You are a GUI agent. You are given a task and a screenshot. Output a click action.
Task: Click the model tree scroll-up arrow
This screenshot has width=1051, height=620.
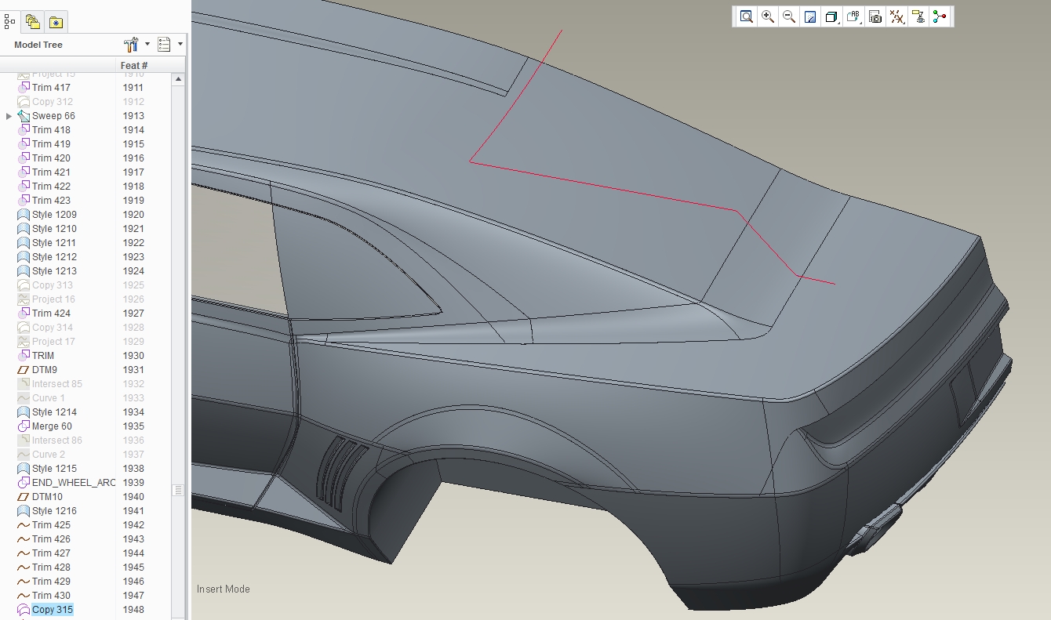click(x=179, y=79)
